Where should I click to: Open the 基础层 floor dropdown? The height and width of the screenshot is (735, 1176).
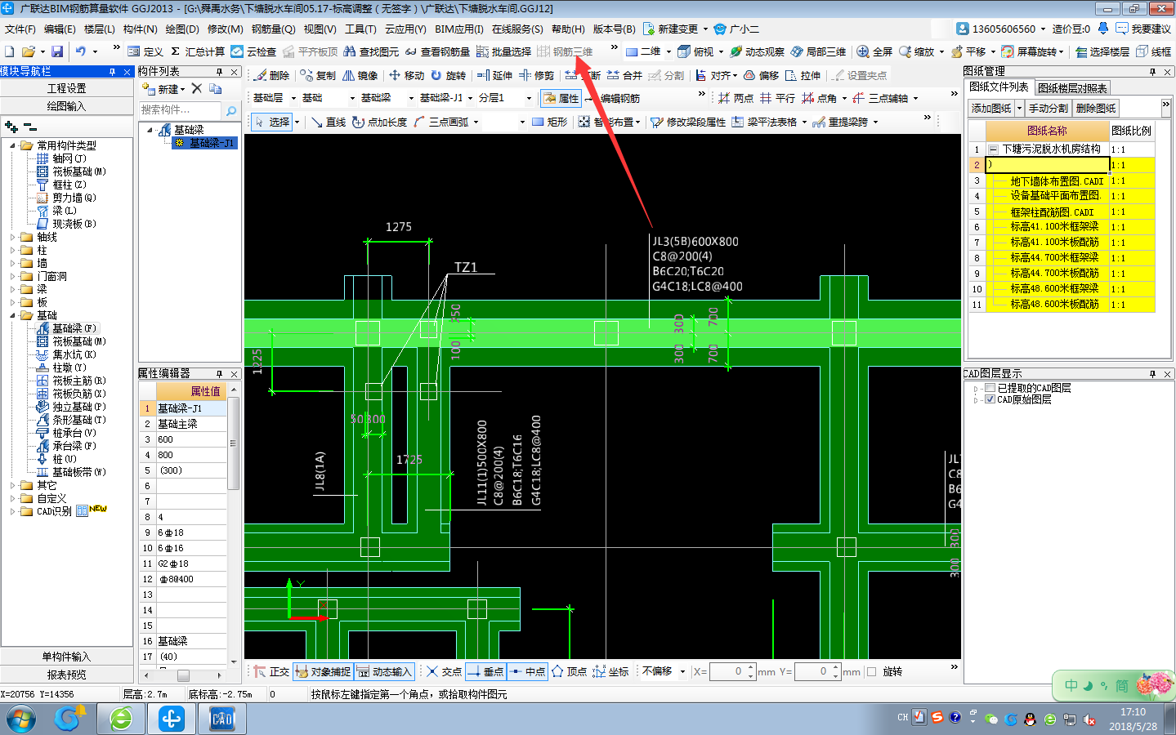292,98
